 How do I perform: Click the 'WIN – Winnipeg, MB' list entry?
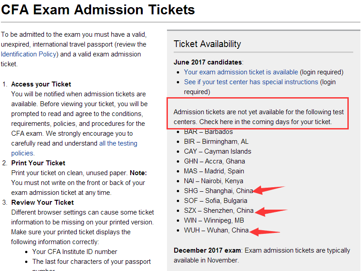pos(214,220)
